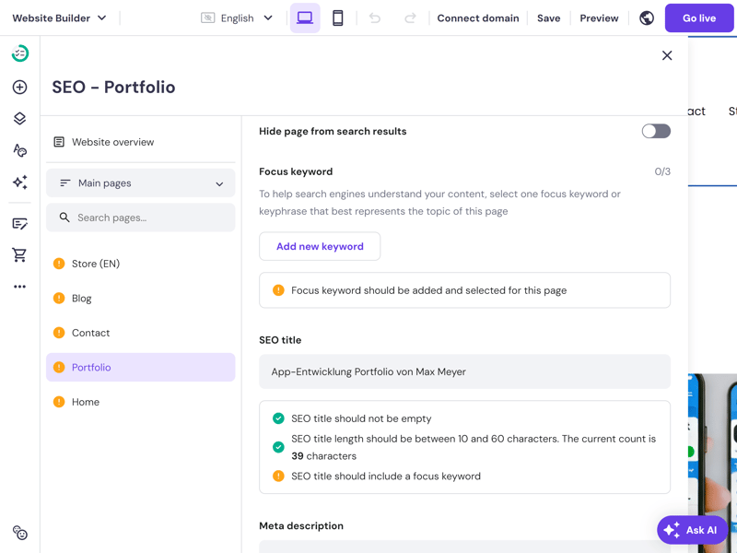The height and width of the screenshot is (553, 737).
Task: Click 'SEO title should not be empty' check
Action: coord(361,418)
